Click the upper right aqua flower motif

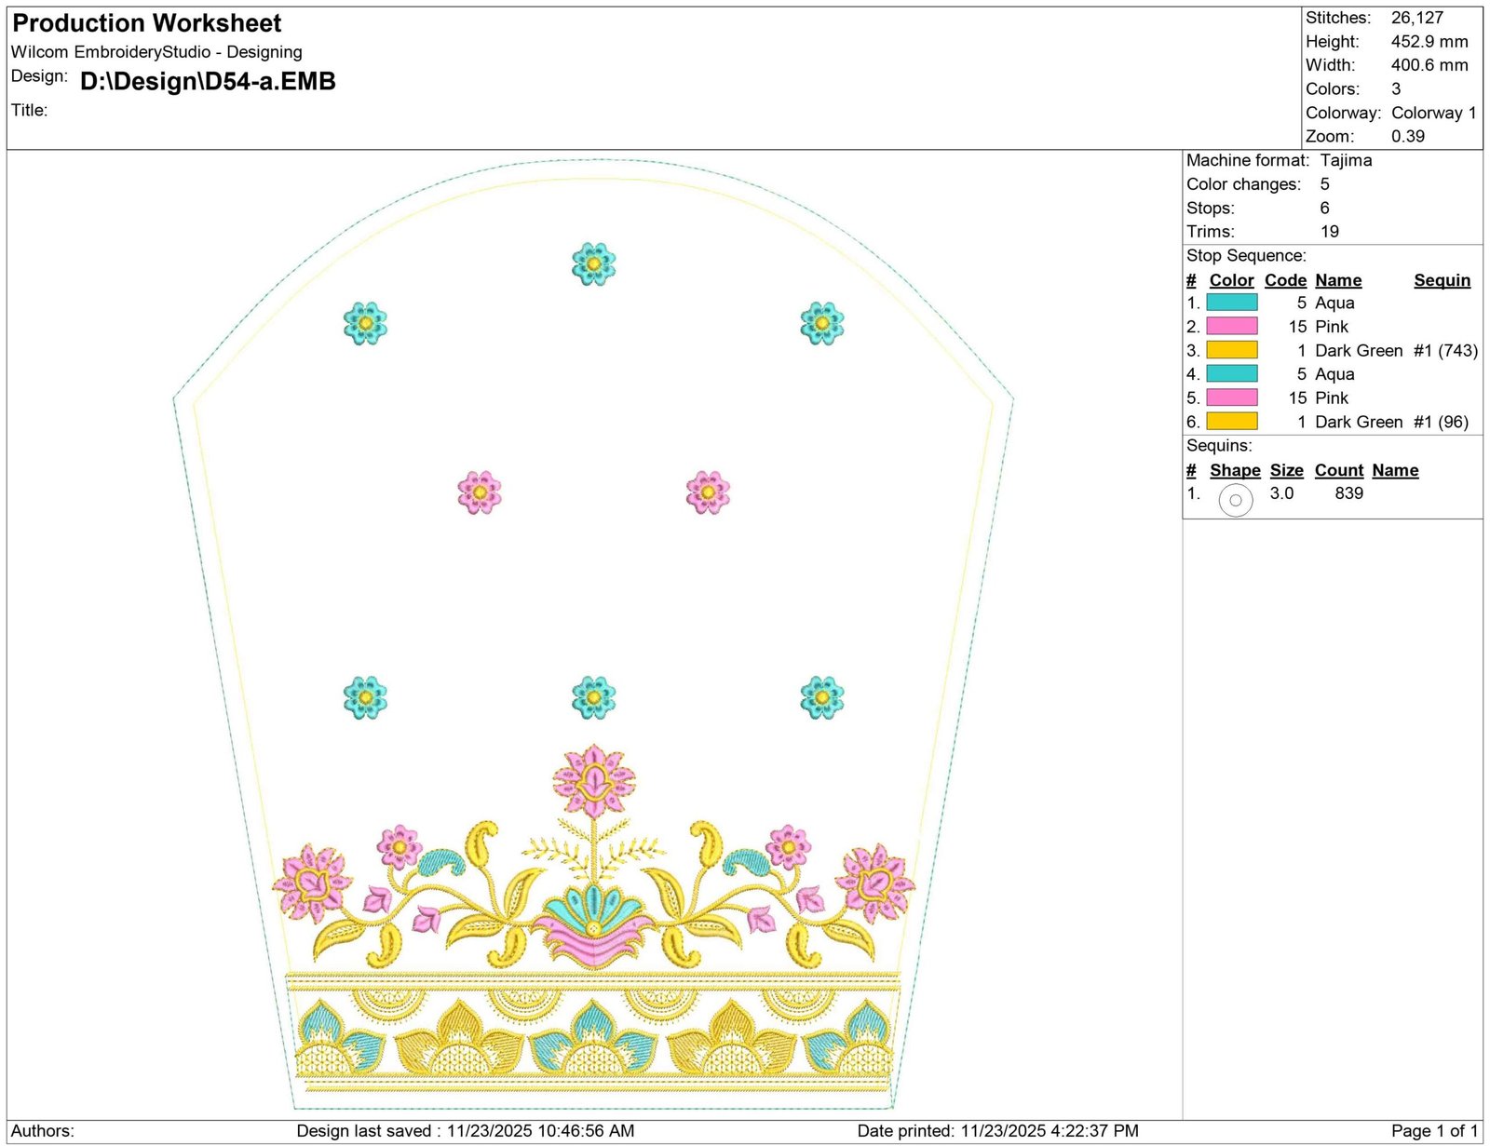tap(821, 323)
